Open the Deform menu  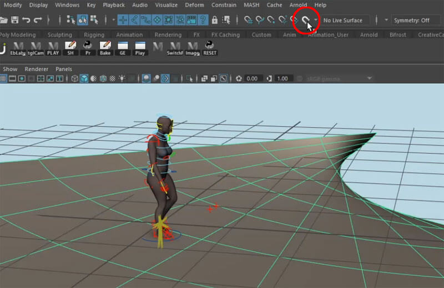[x=194, y=5]
